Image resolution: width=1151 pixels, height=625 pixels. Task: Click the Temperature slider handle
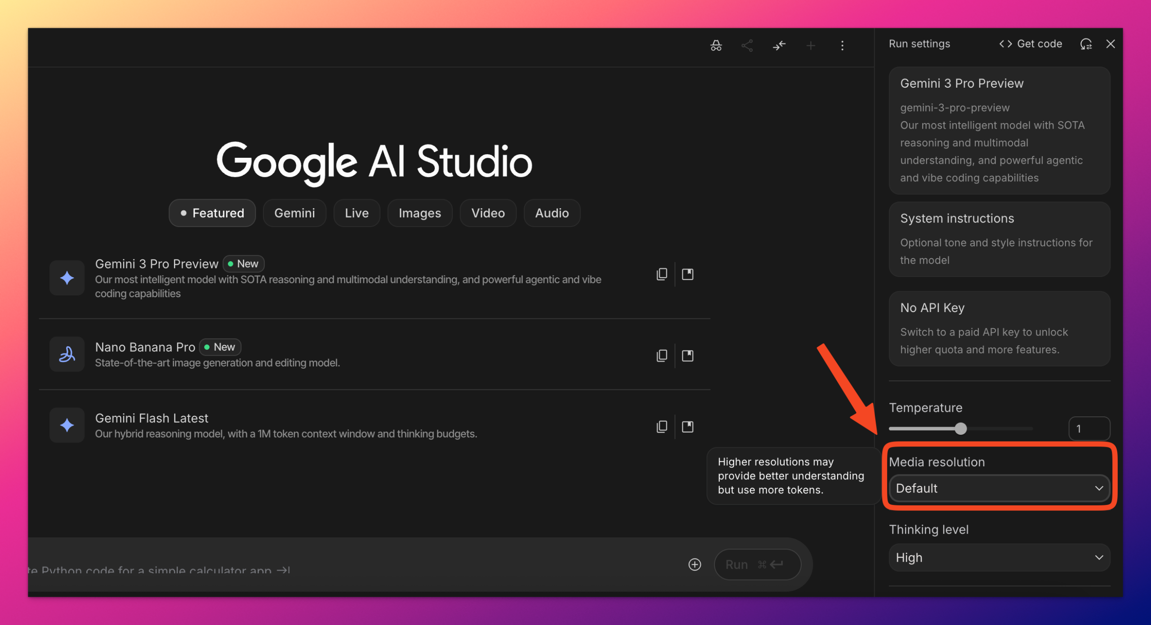click(960, 429)
